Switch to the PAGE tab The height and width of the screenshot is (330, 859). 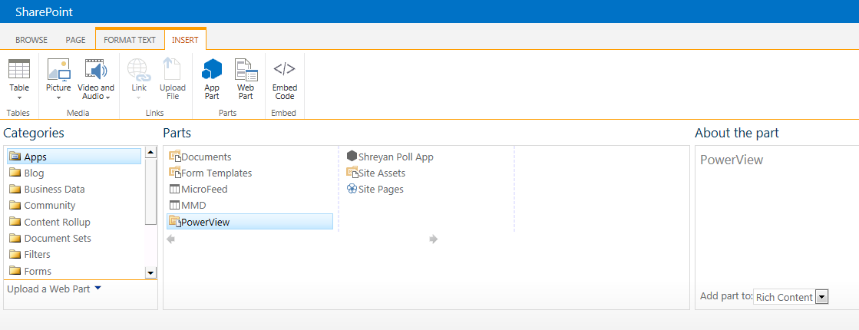coord(75,40)
